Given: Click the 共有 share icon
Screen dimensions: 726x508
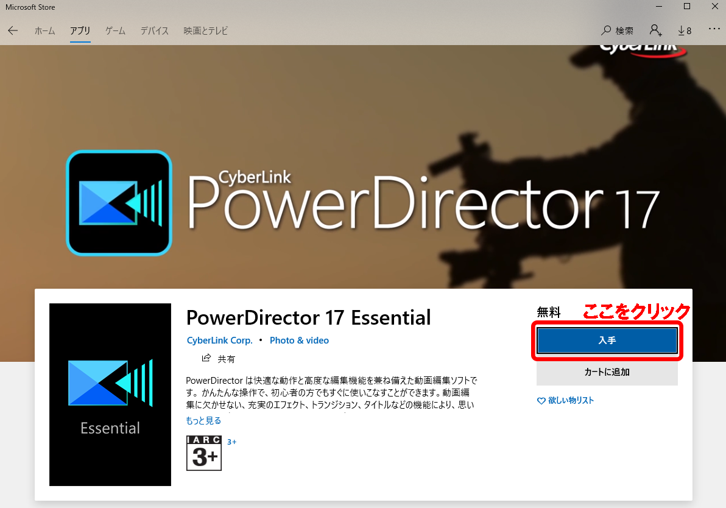Looking at the screenshot, I should pyautogui.click(x=207, y=359).
